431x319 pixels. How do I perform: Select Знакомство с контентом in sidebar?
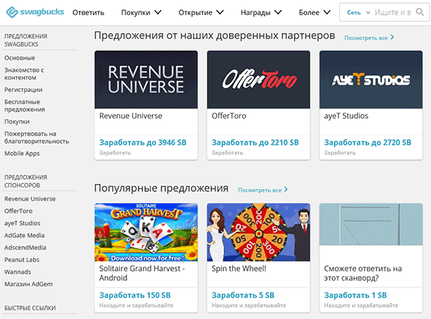pyautogui.click(x=24, y=74)
